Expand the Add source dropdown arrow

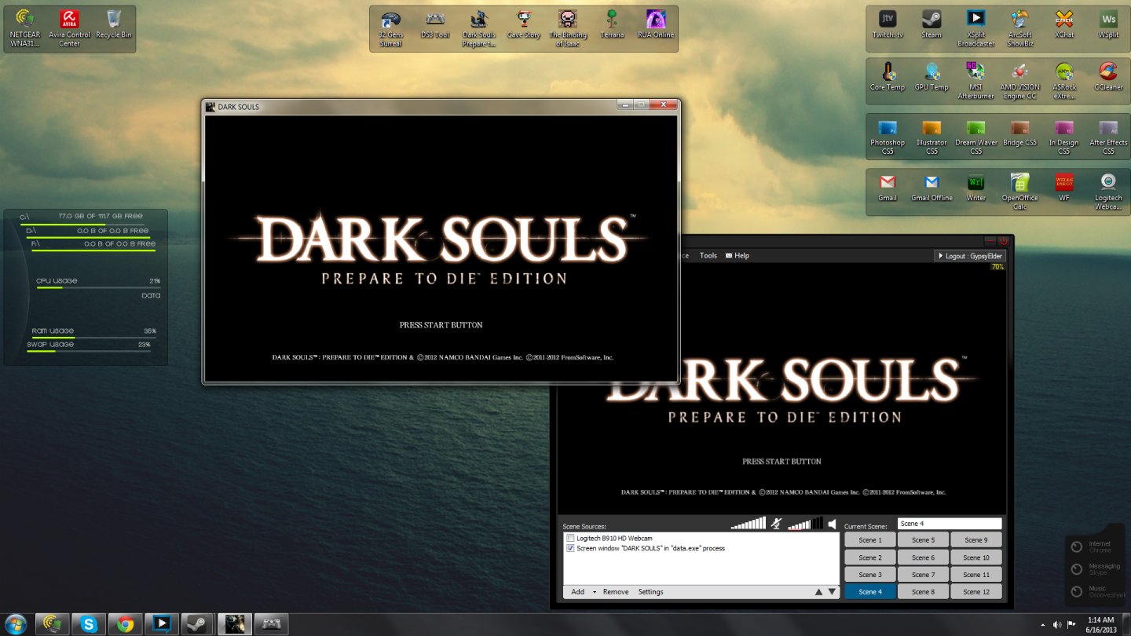(595, 592)
